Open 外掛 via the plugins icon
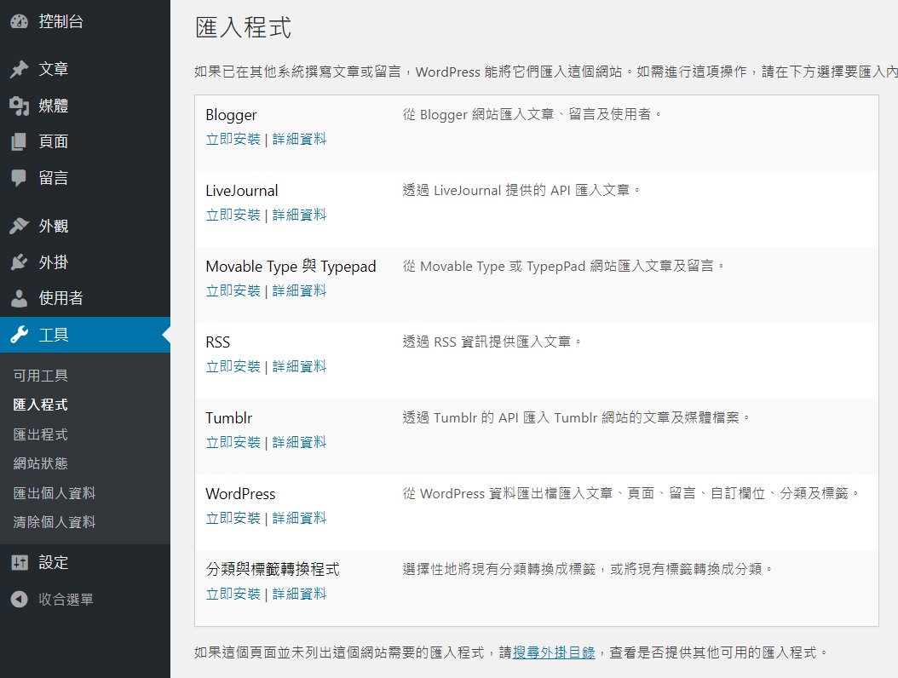 click(x=19, y=261)
